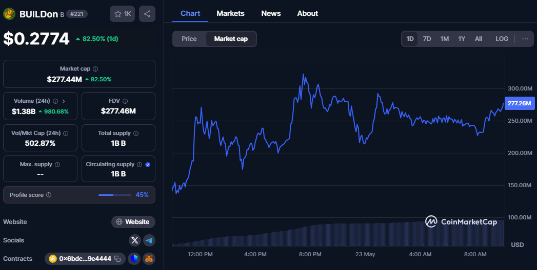Screen dimensions: 537x270
Task: Click the Profile score progress bar
Action: [x=114, y=195]
